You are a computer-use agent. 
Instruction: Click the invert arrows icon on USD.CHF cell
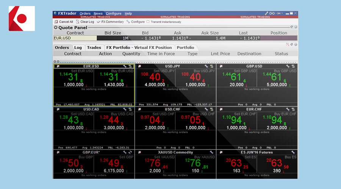[211, 109]
